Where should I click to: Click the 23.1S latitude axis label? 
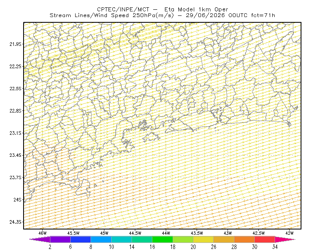(15, 133)
